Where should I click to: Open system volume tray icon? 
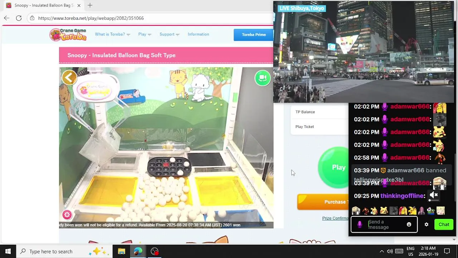[x=390, y=251]
